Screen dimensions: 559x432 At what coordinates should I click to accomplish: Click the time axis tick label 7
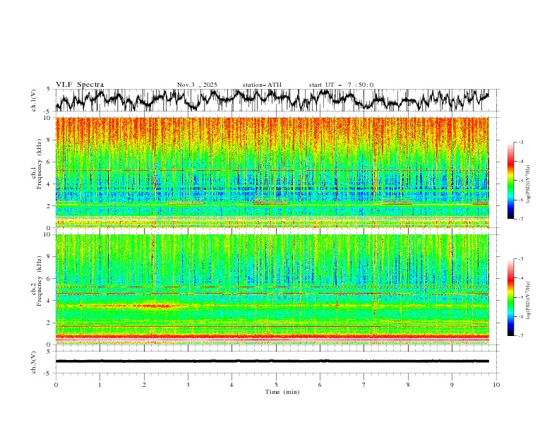coord(364,385)
